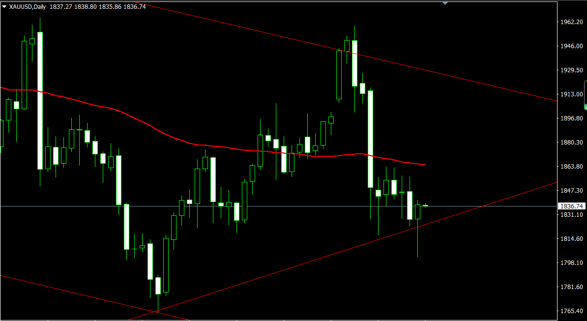This screenshot has height=321, width=587.
Task: Click the current price label 1836.74
Action: pos(571,206)
